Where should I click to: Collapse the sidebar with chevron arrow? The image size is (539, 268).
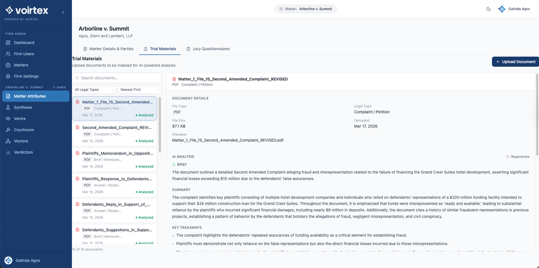click(63, 12)
